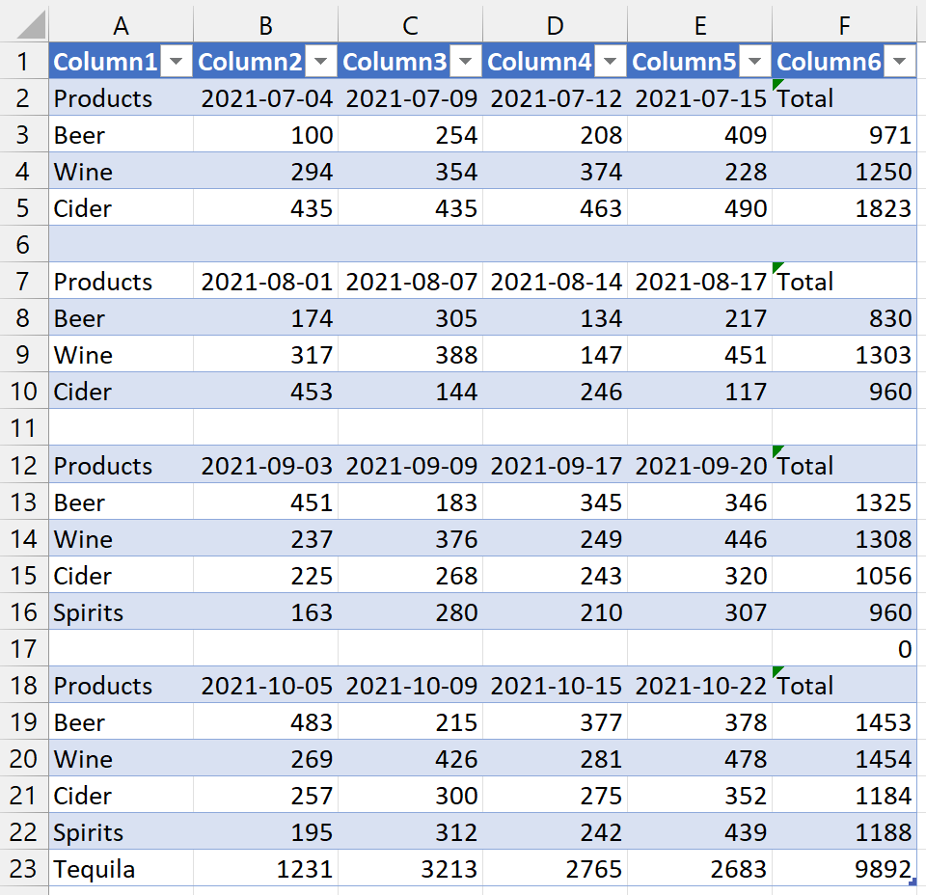This screenshot has height=895, width=926.
Task: Click the date cell 2021-09-20
Action: 700,465
